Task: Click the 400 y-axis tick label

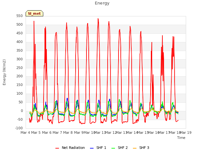Action: click(20, 42)
